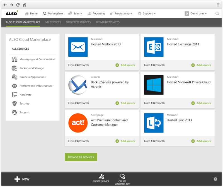Click the browser home icon

coord(24,5)
